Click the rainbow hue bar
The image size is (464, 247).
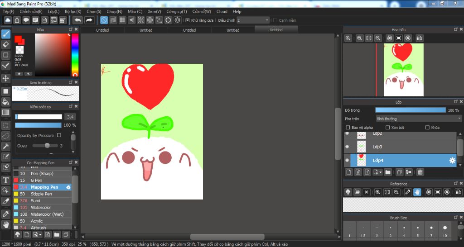[x=75, y=55]
